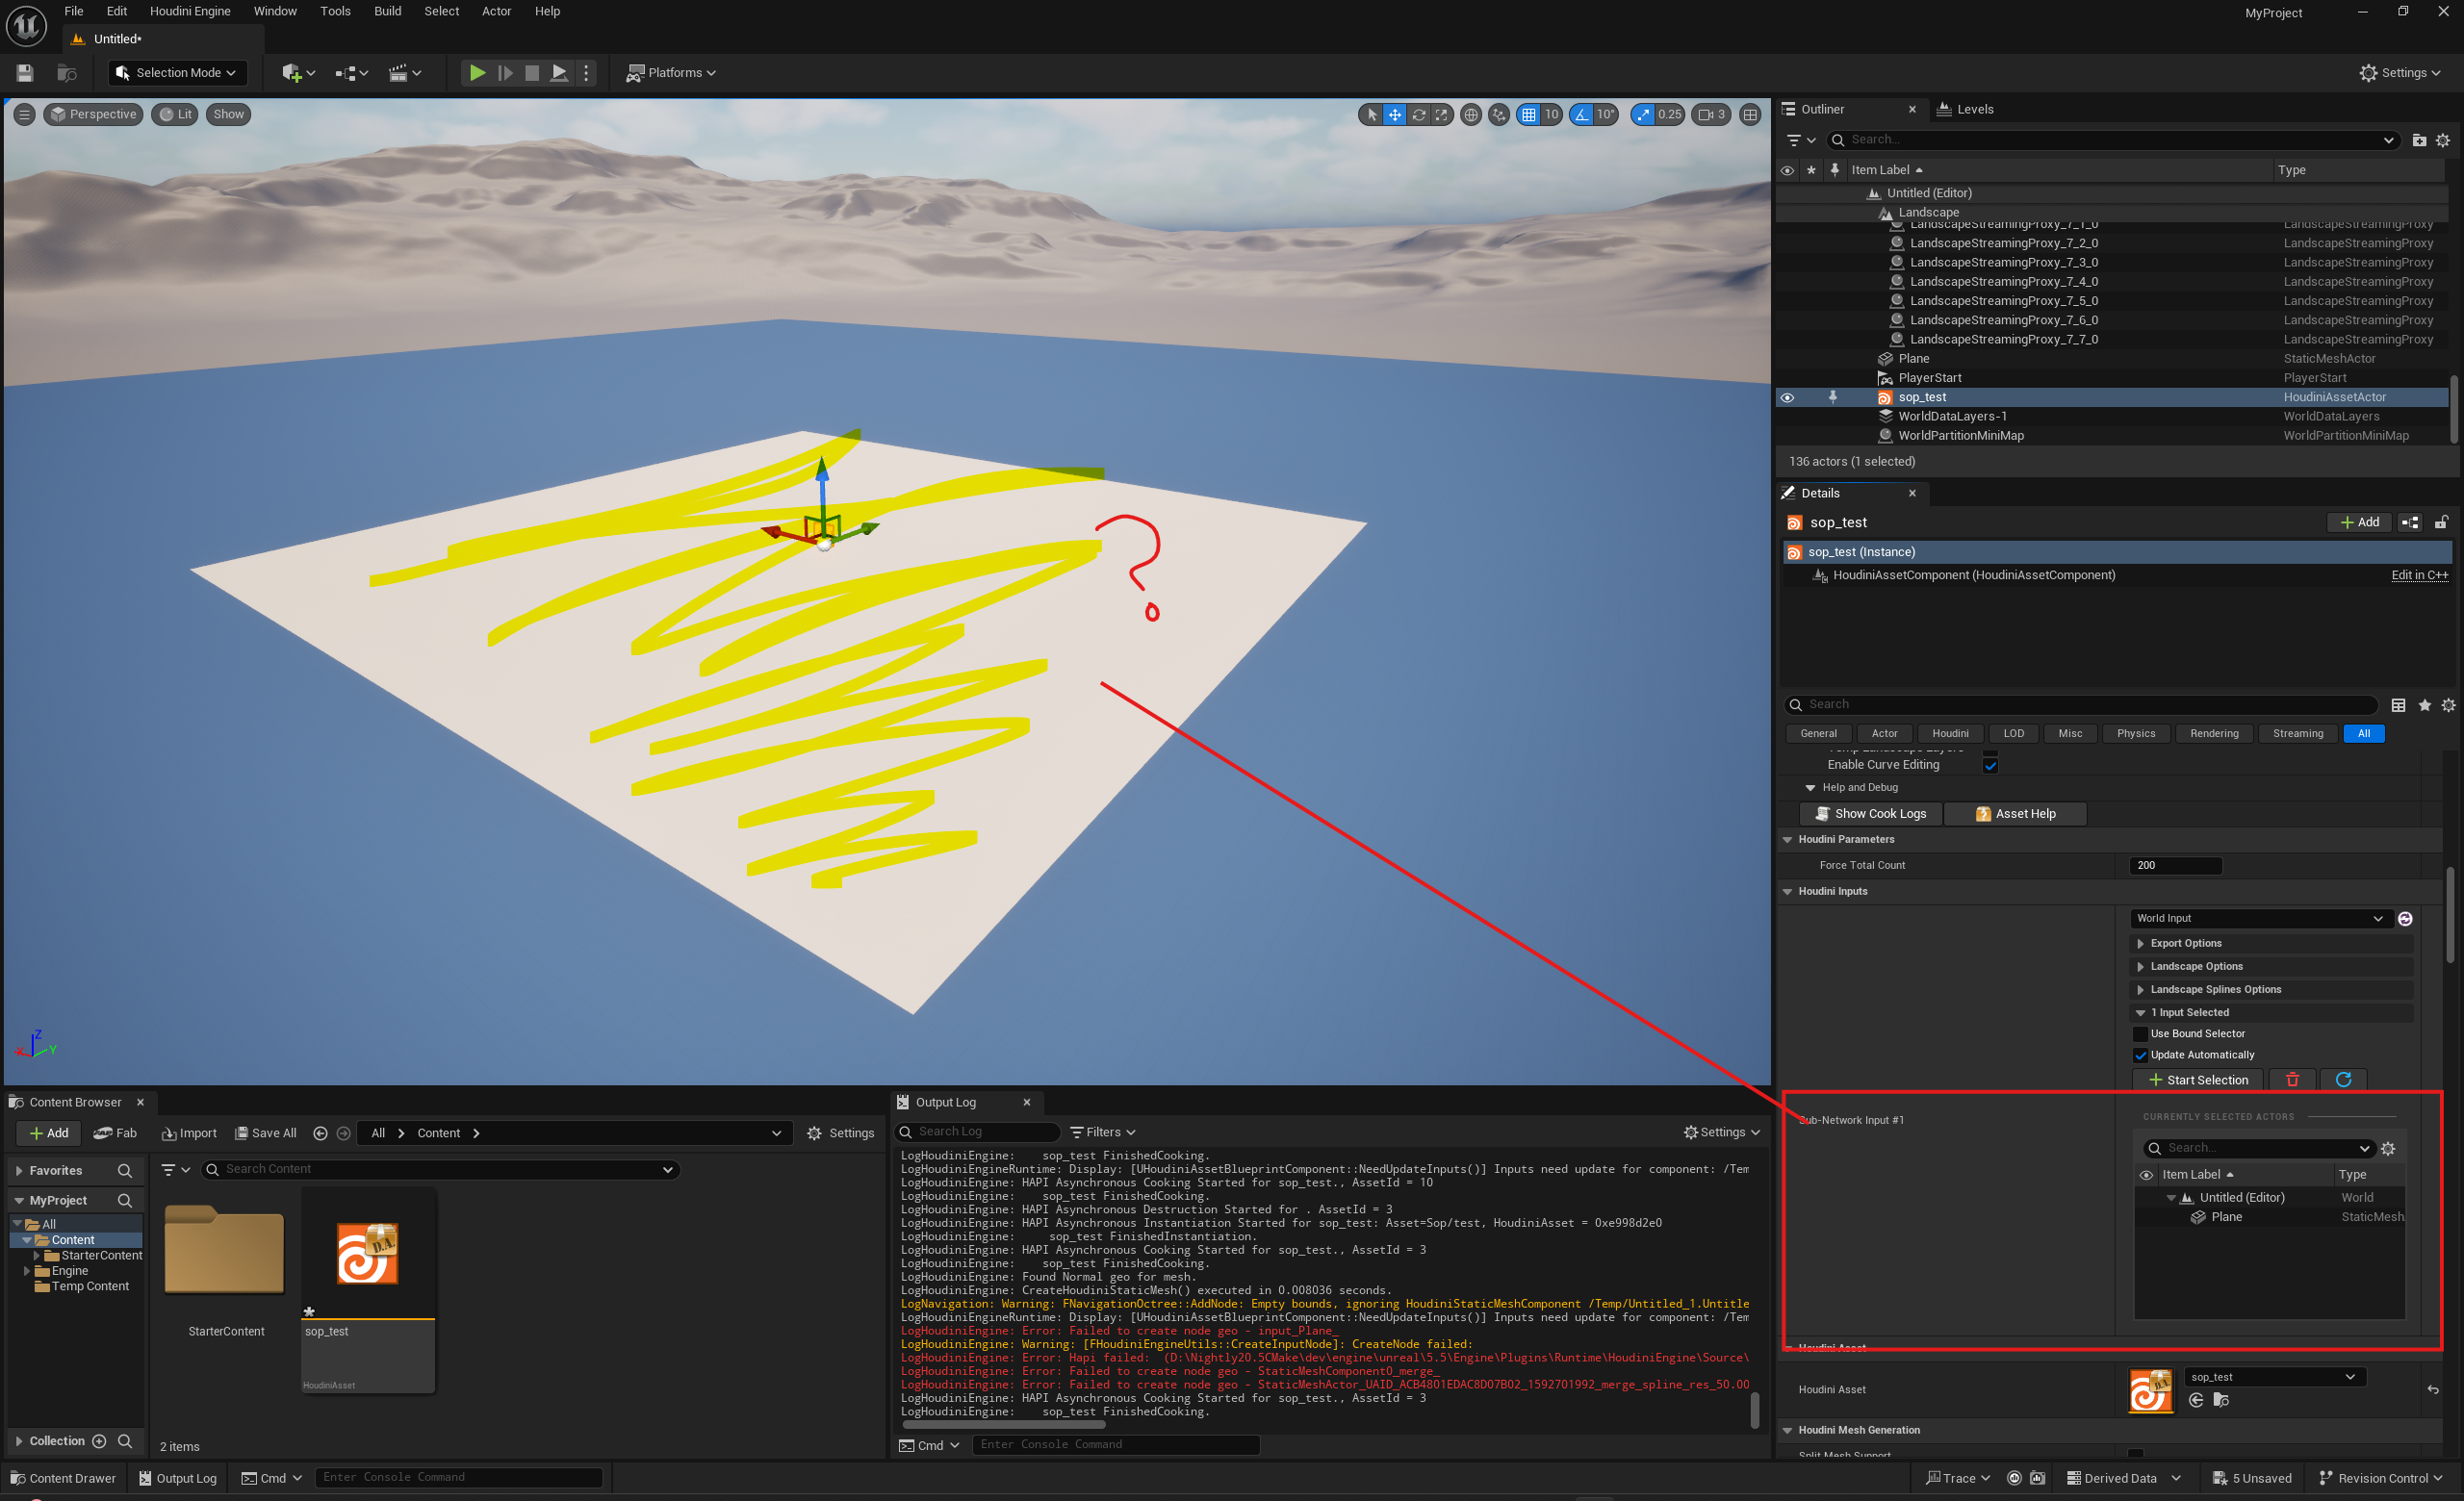Open the Lit view mode menu
Screen dimensions: 2464x1501
click(175, 114)
